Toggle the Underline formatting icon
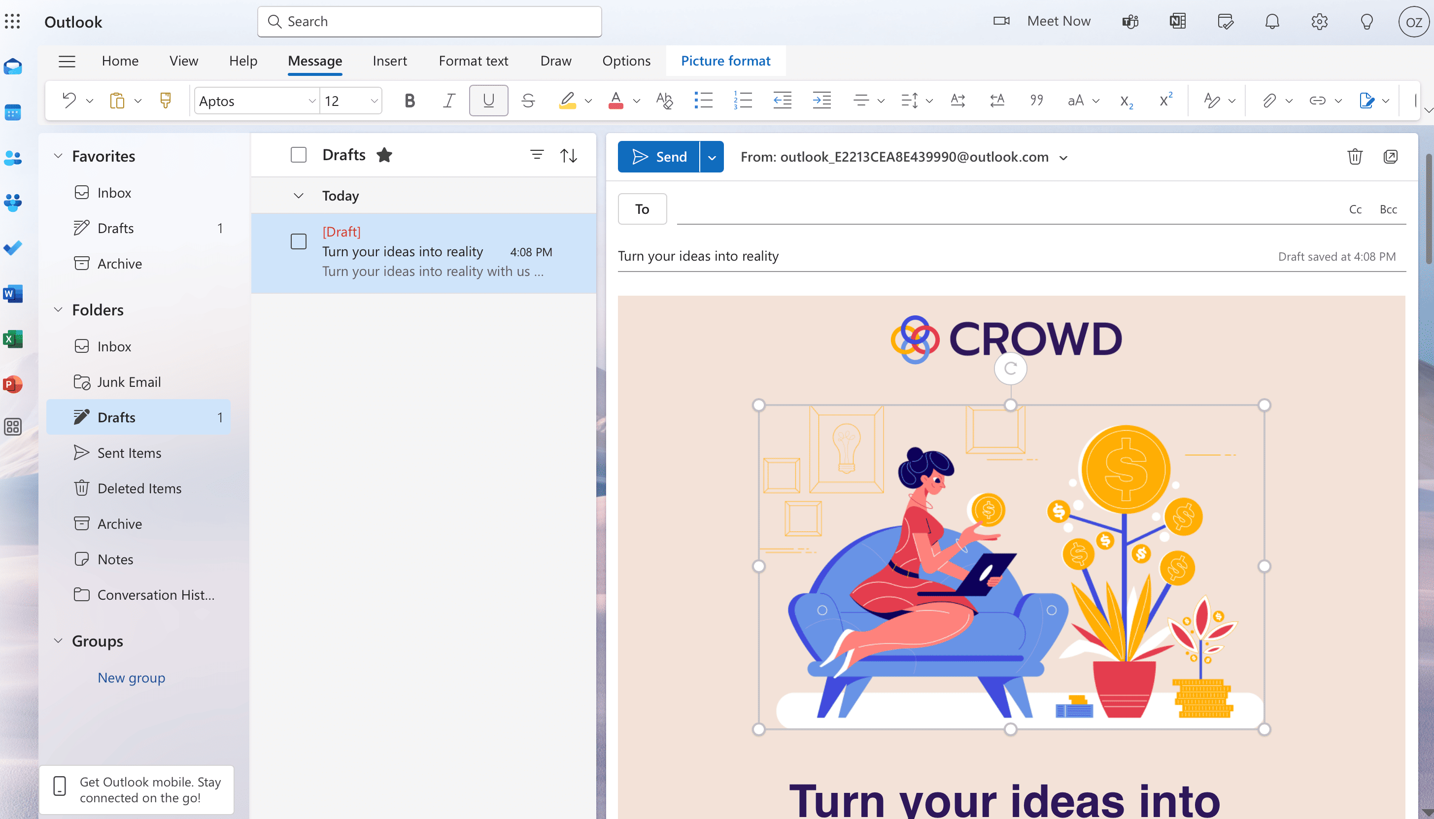1434x819 pixels. tap(487, 100)
